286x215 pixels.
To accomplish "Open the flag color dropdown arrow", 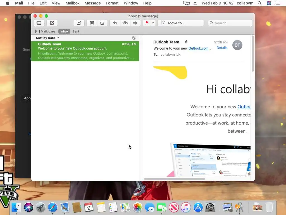I will pos(153,23).
